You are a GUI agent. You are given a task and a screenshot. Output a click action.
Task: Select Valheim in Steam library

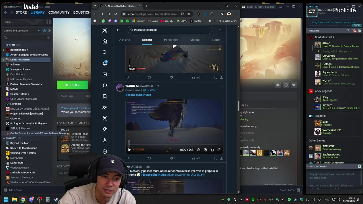(15, 64)
